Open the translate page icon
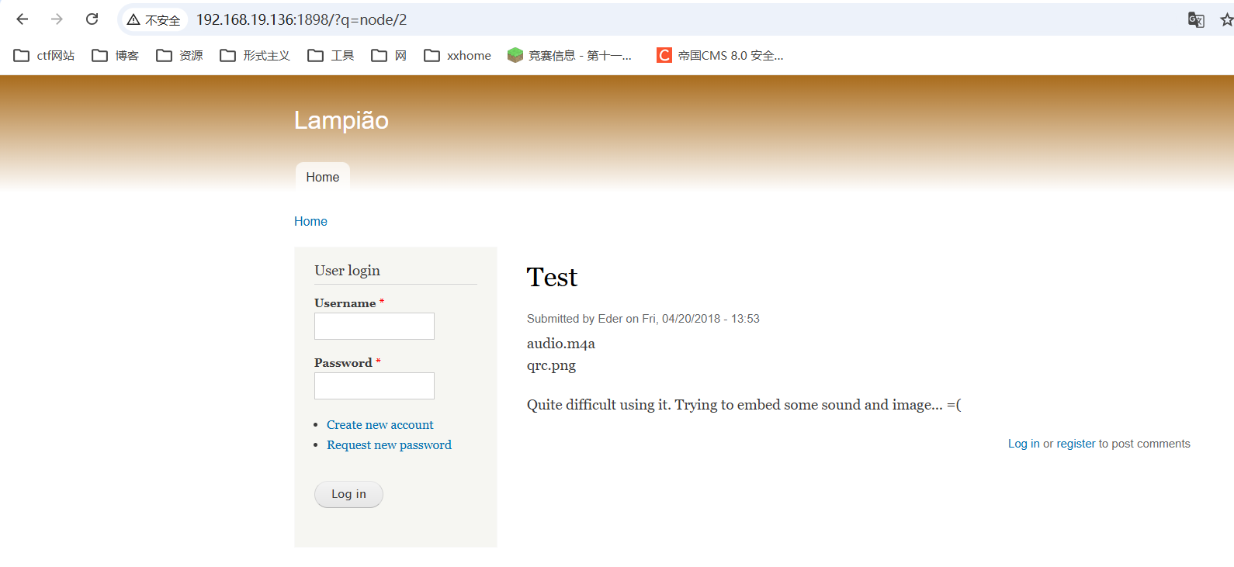 point(1196,19)
